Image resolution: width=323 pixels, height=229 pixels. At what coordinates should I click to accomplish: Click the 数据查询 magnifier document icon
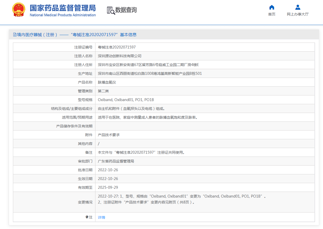pos(111,10)
